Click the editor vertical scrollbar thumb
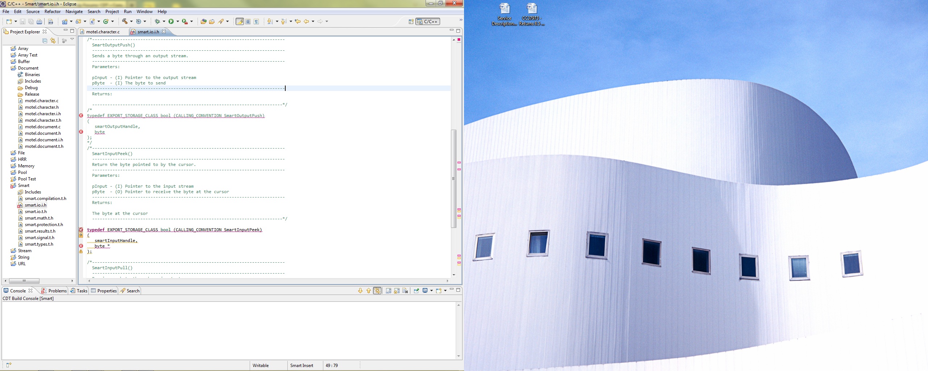Image resolution: width=928 pixels, height=371 pixels. (453, 179)
